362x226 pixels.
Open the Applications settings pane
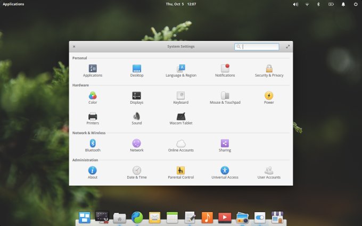pyautogui.click(x=93, y=71)
